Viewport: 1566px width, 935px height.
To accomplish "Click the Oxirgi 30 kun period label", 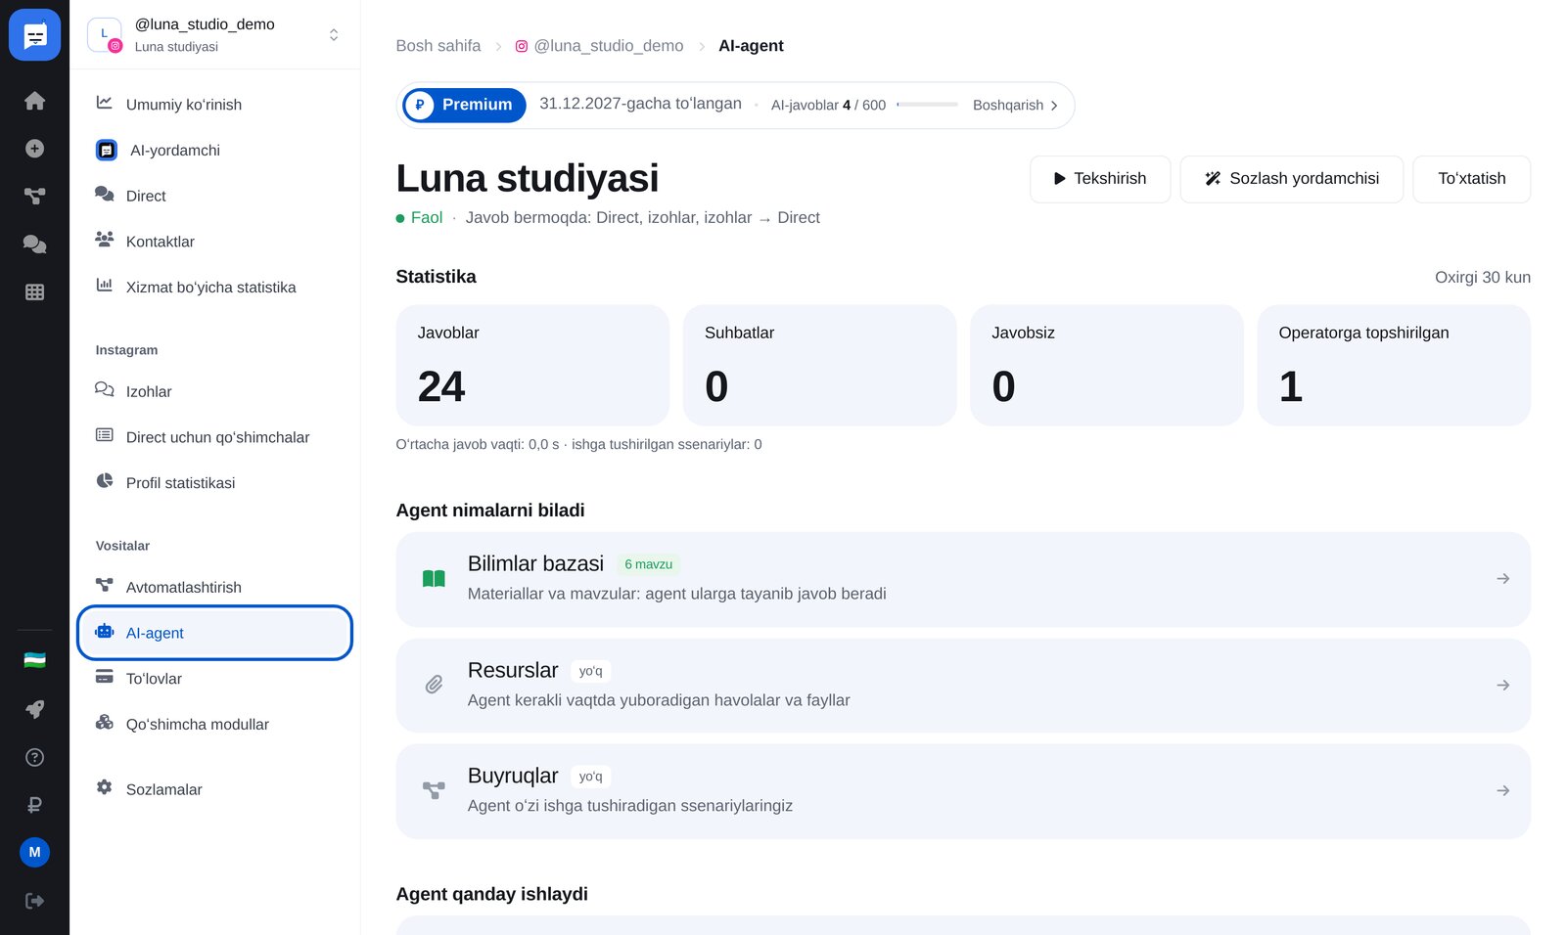I will [x=1482, y=278].
